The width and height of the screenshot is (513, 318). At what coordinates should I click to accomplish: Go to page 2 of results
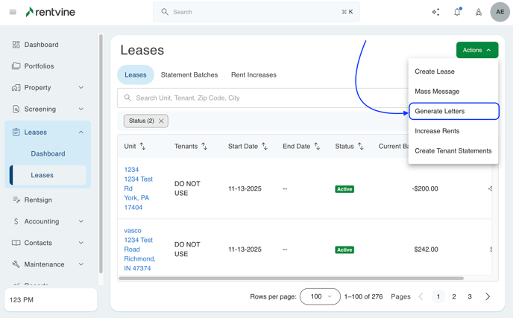coord(454,296)
